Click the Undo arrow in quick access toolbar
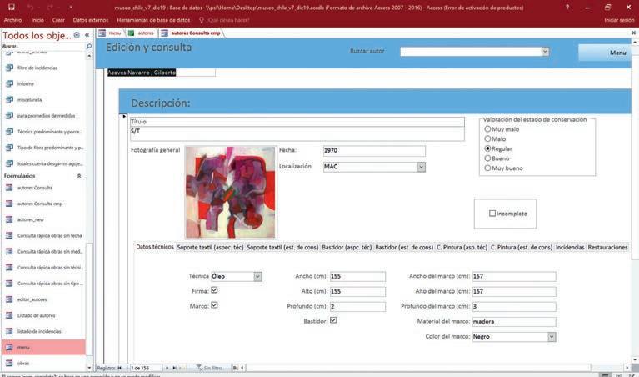 point(31,7)
